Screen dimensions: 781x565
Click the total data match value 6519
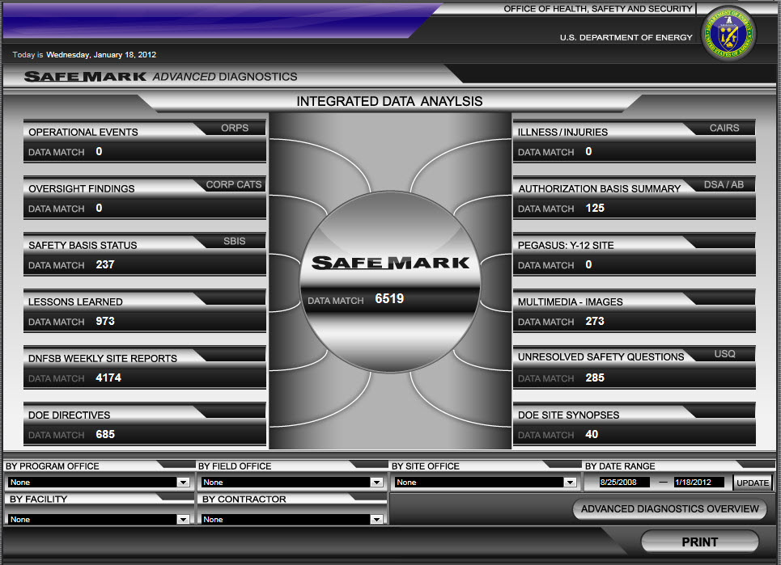click(389, 298)
